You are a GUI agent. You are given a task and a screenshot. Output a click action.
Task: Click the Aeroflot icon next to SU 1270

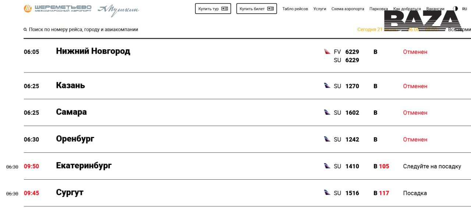pos(327,86)
